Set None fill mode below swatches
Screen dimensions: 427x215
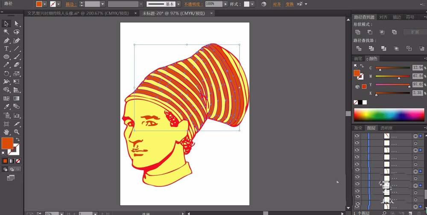point(18,161)
